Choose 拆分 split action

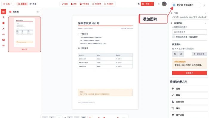(x=189, y=108)
